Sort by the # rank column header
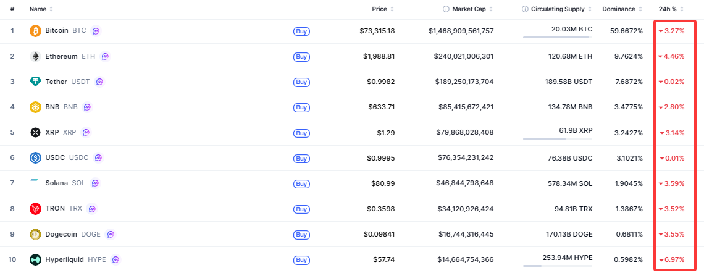 [12, 9]
